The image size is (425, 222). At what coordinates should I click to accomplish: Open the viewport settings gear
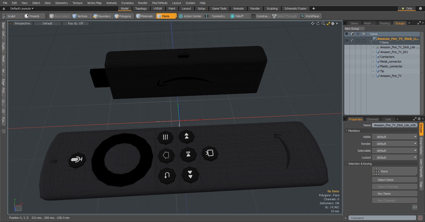point(333,24)
